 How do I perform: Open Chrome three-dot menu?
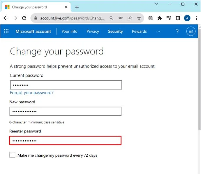tap(196, 18)
